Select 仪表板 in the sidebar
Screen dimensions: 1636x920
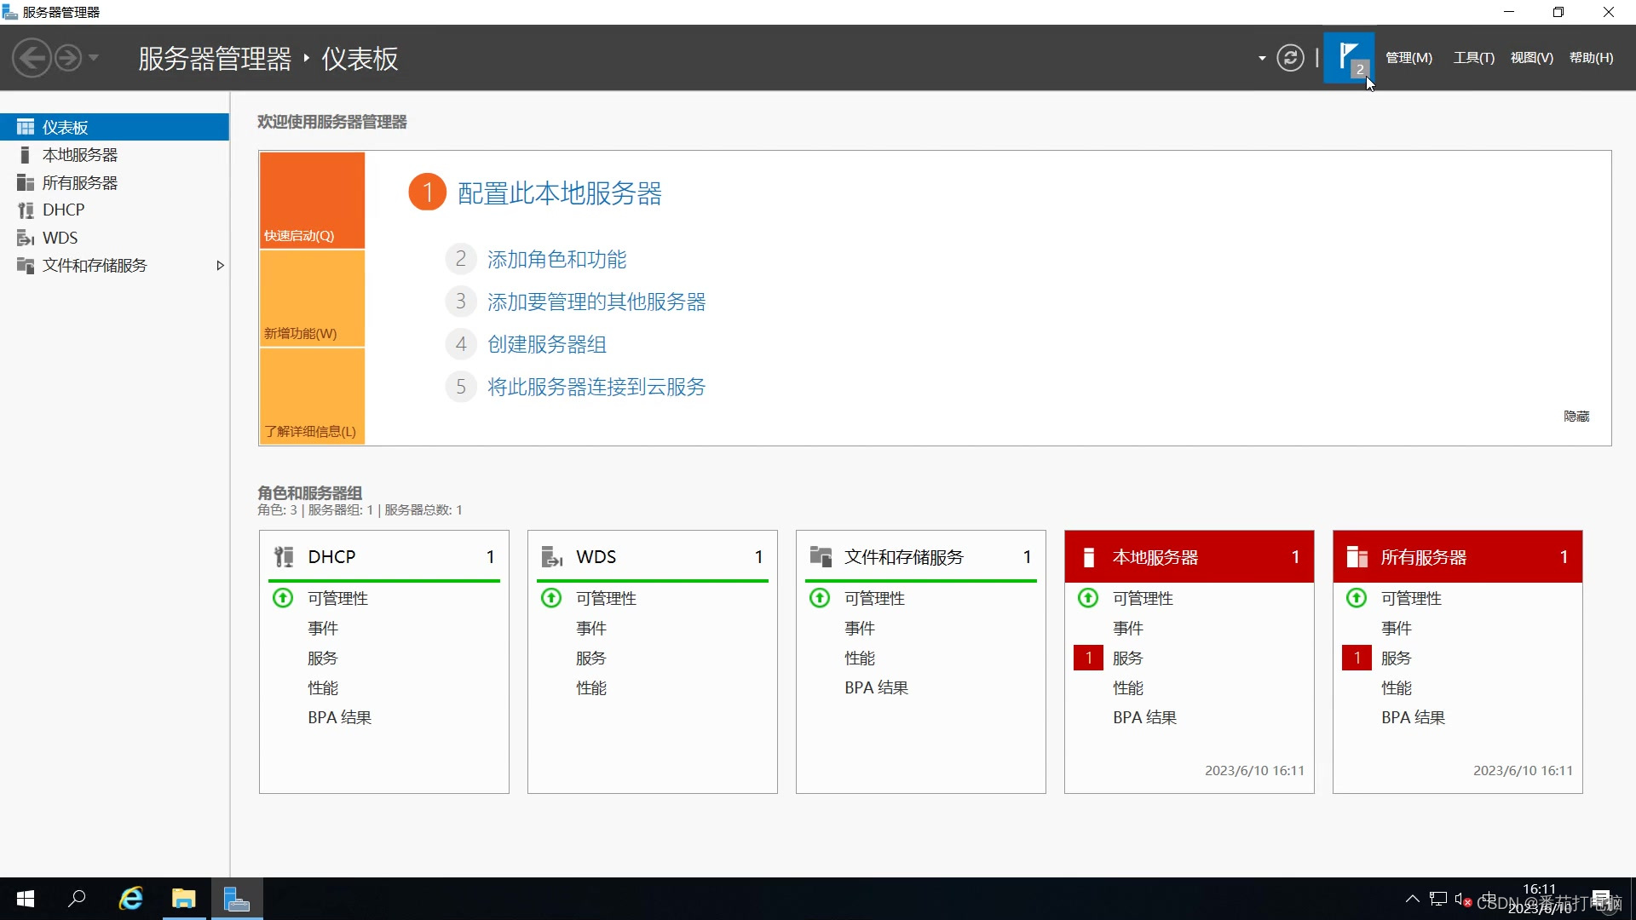coord(114,127)
